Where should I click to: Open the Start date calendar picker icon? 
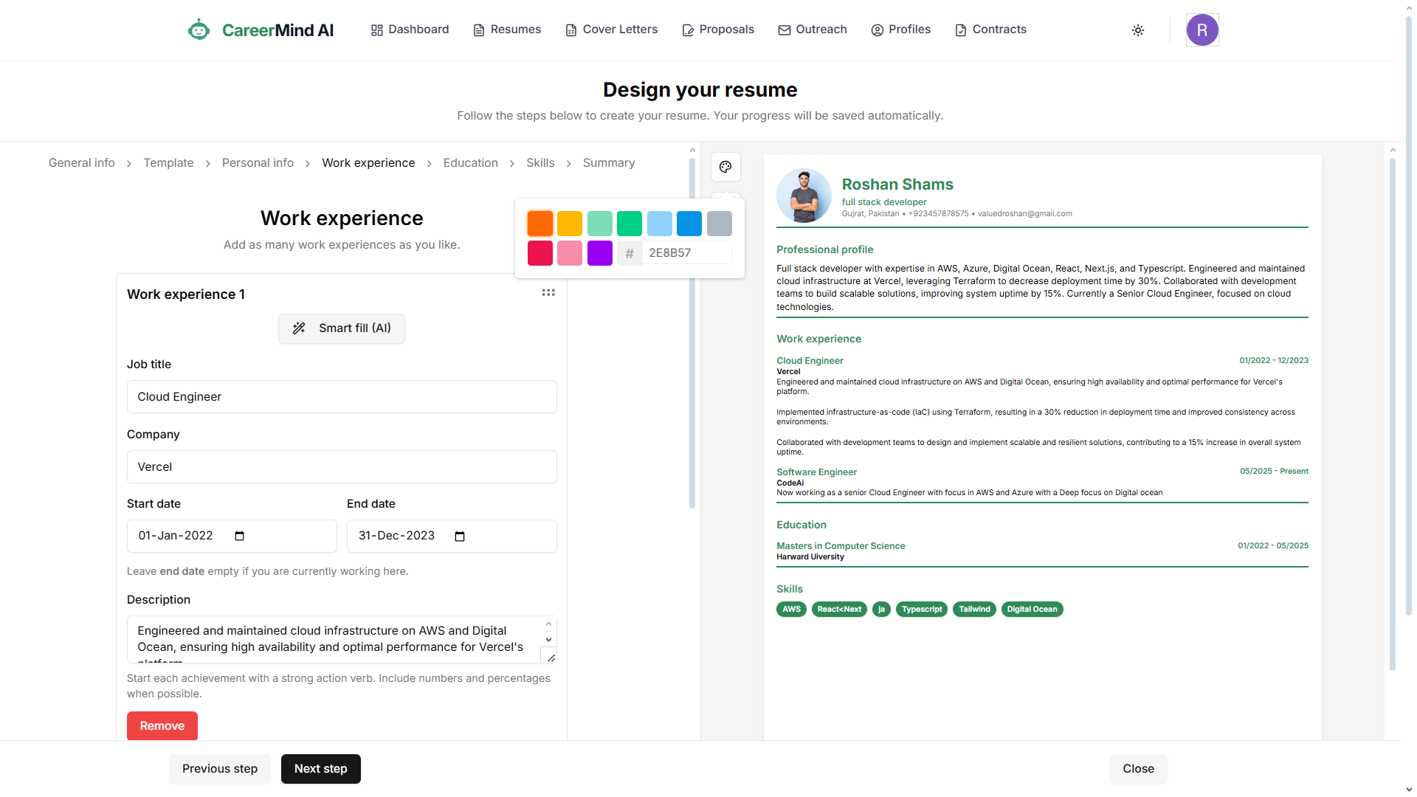pos(239,536)
